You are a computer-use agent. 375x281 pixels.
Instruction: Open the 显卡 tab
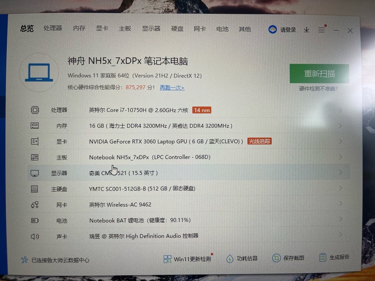102,29
